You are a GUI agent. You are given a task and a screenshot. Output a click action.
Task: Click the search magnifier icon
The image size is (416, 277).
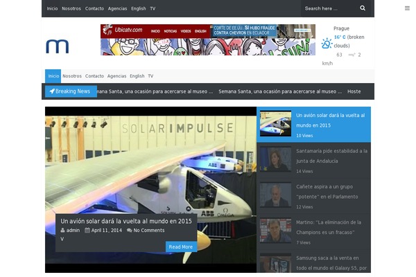click(363, 8)
